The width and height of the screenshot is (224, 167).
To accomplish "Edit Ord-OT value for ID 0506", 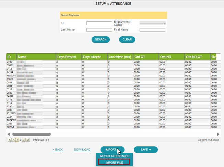I will click(x=146, y=93).
